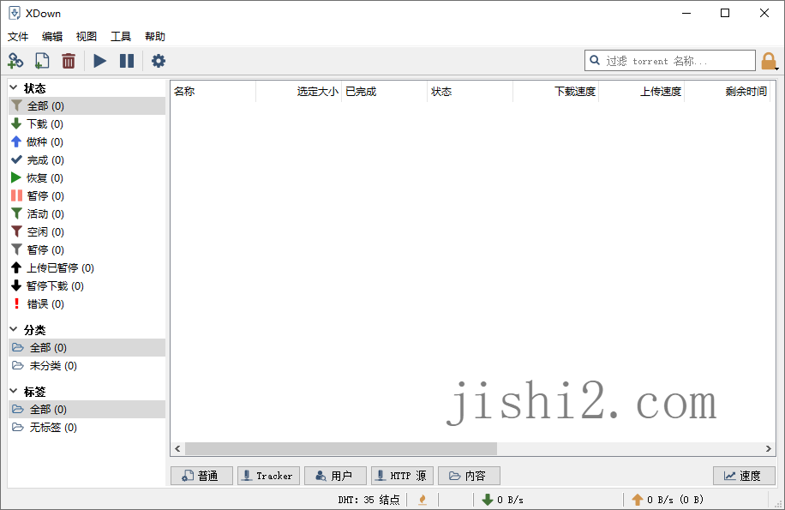Image resolution: width=785 pixels, height=510 pixels.
Task: Select 全部 (0) under 分类
Action: (87, 347)
